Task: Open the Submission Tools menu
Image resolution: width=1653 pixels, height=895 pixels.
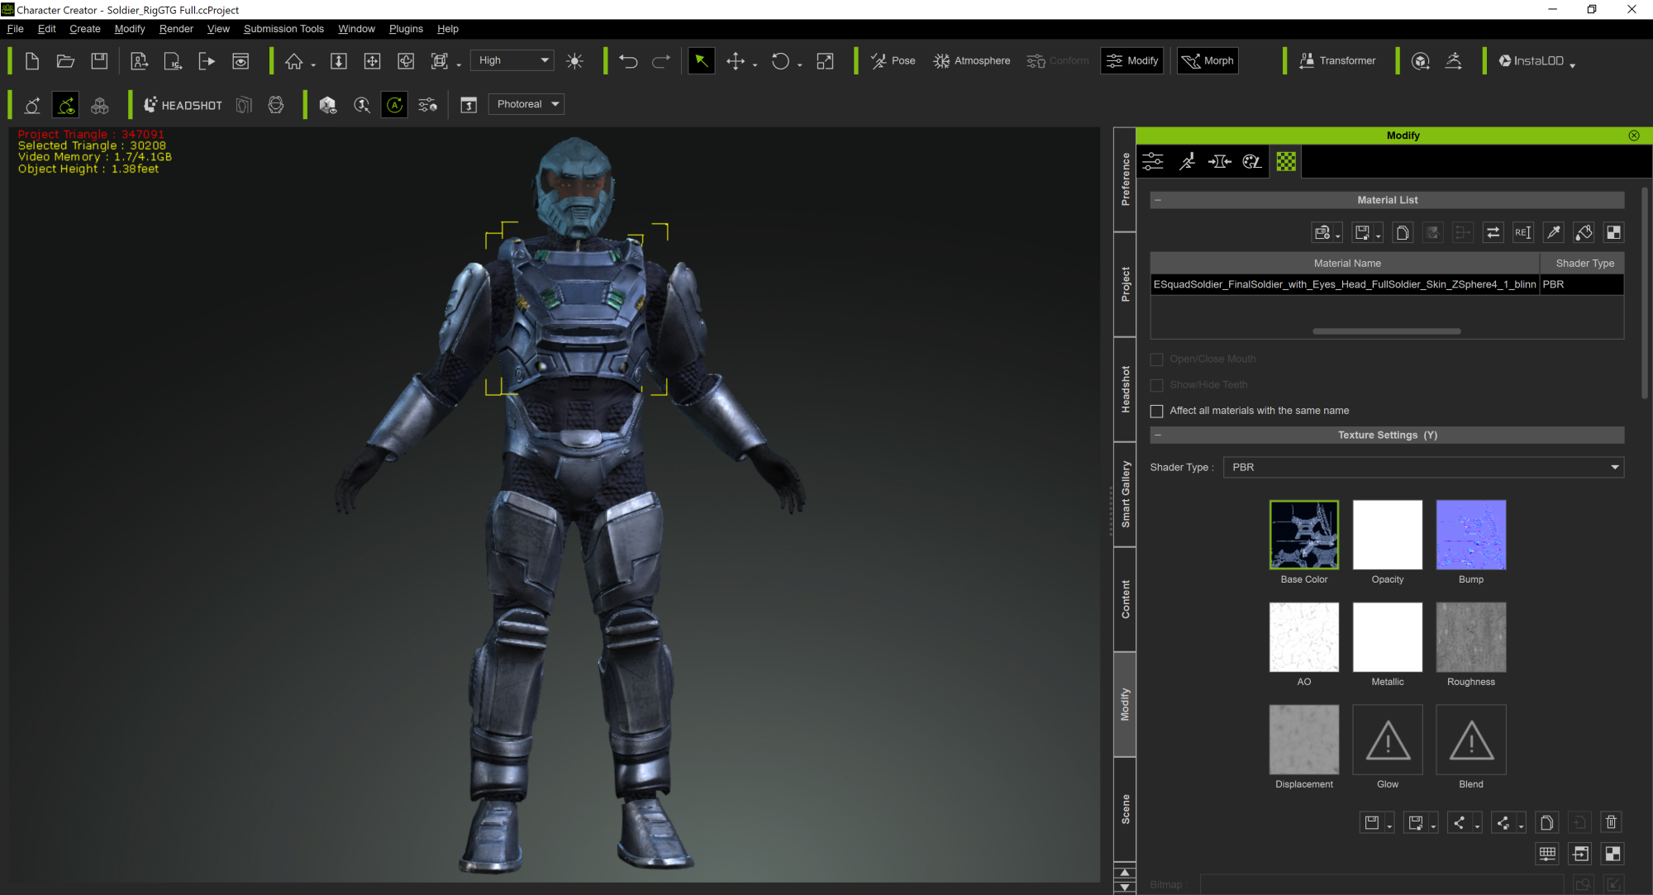Action: (x=283, y=29)
